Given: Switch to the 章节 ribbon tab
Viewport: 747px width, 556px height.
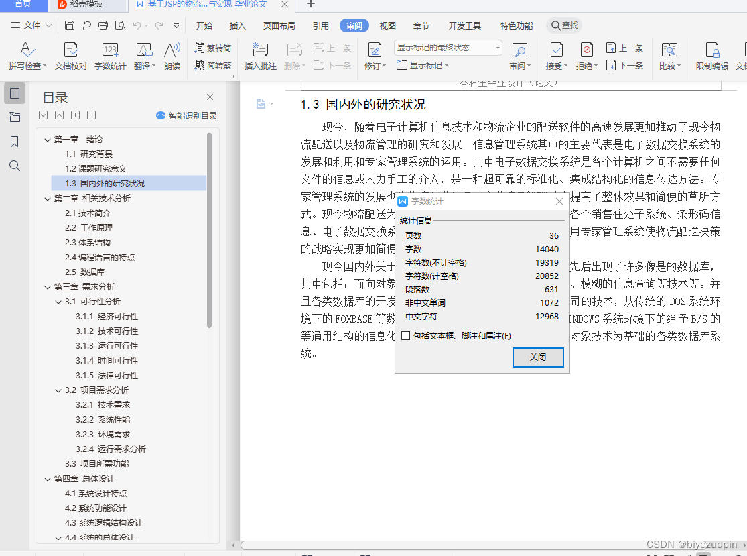Looking at the screenshot, I should click(421, 25).
